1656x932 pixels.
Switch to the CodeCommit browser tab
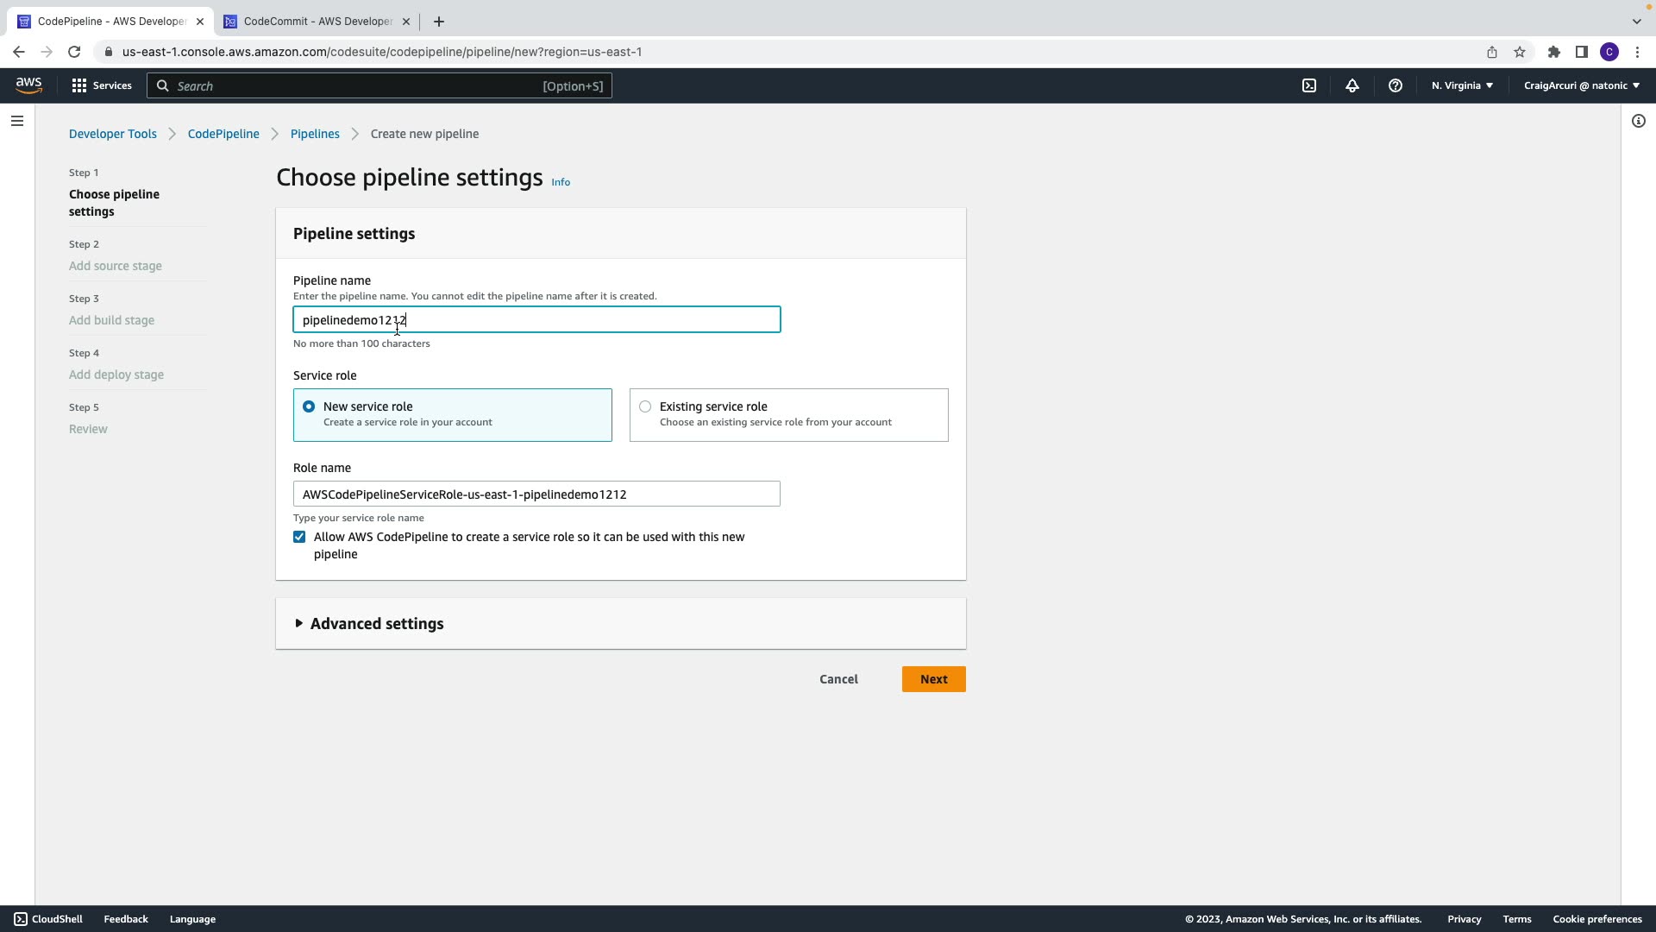tap(317, 22)
